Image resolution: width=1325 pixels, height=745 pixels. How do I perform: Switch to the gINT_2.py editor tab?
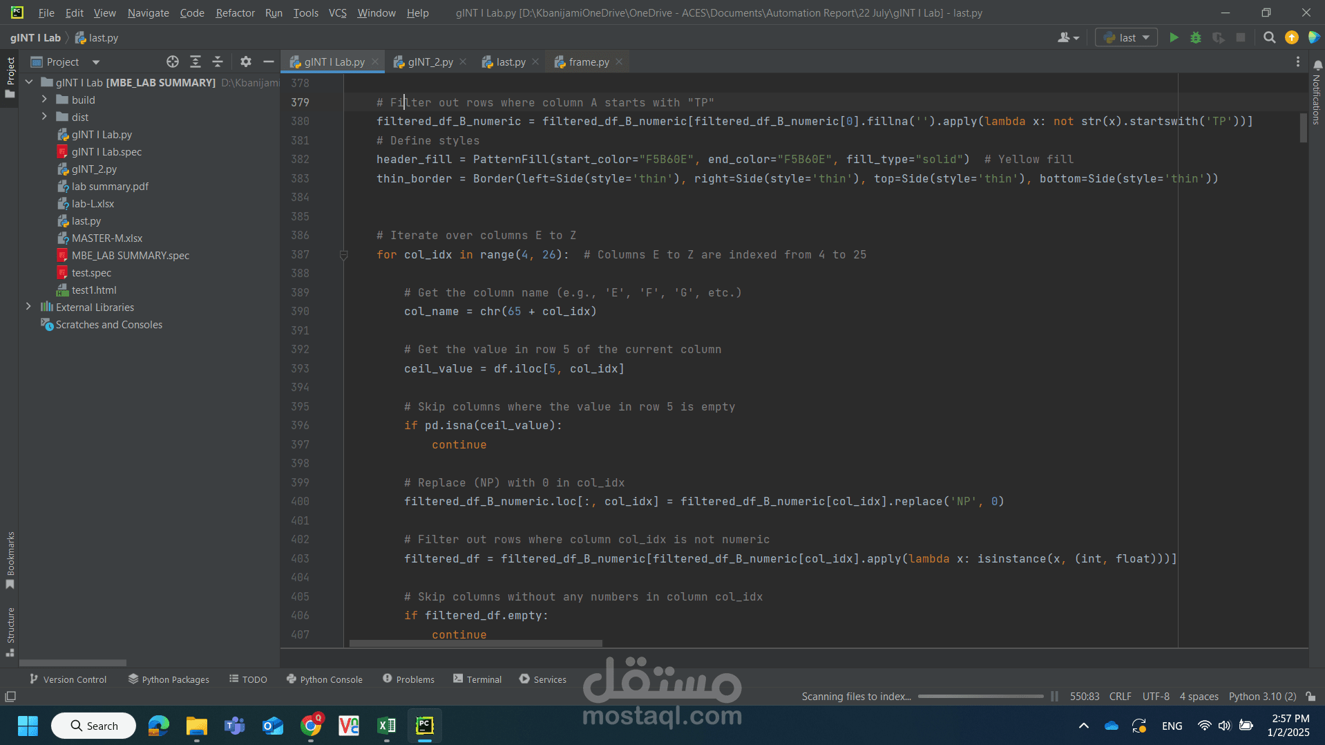click(430, 62)
